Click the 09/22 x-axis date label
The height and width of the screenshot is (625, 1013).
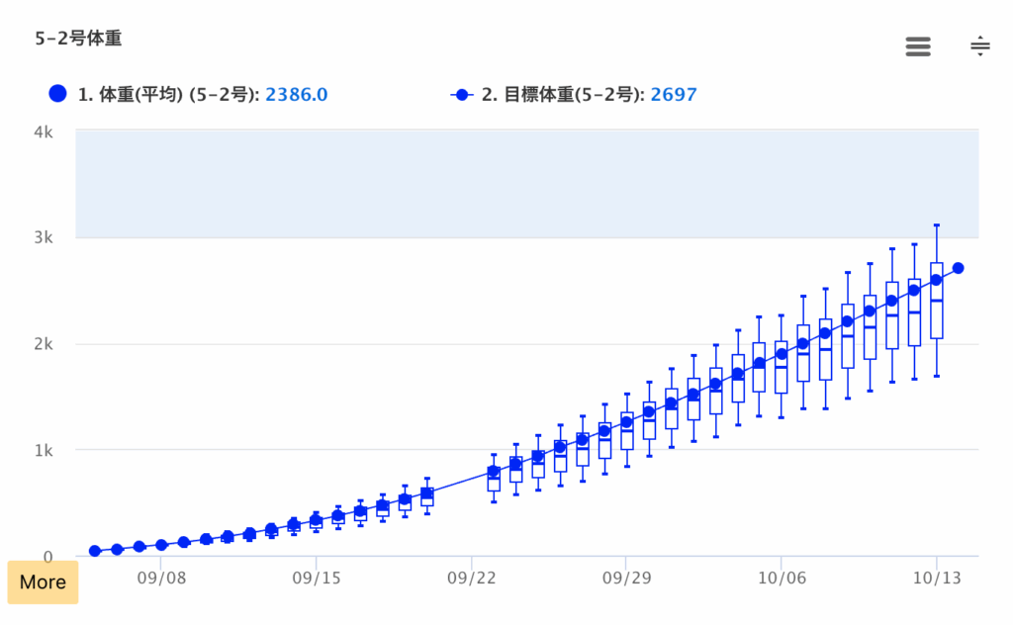coord(472,576)
